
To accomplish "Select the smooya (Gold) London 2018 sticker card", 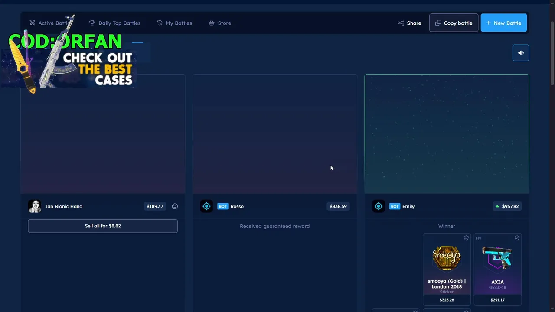I will pos(447,269).
